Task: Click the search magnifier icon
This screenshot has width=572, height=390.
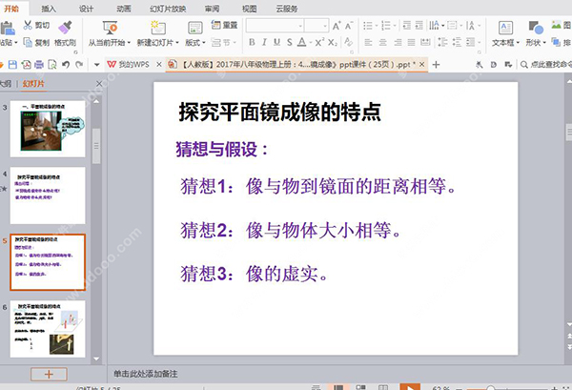Action: pyautogui.click(x=524, y=65)
